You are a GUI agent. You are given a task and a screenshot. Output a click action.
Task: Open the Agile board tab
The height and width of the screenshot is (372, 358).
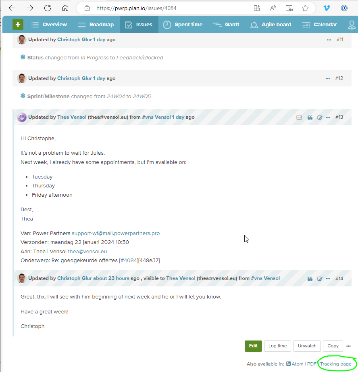pyautogui.click(x=271, y=24)
